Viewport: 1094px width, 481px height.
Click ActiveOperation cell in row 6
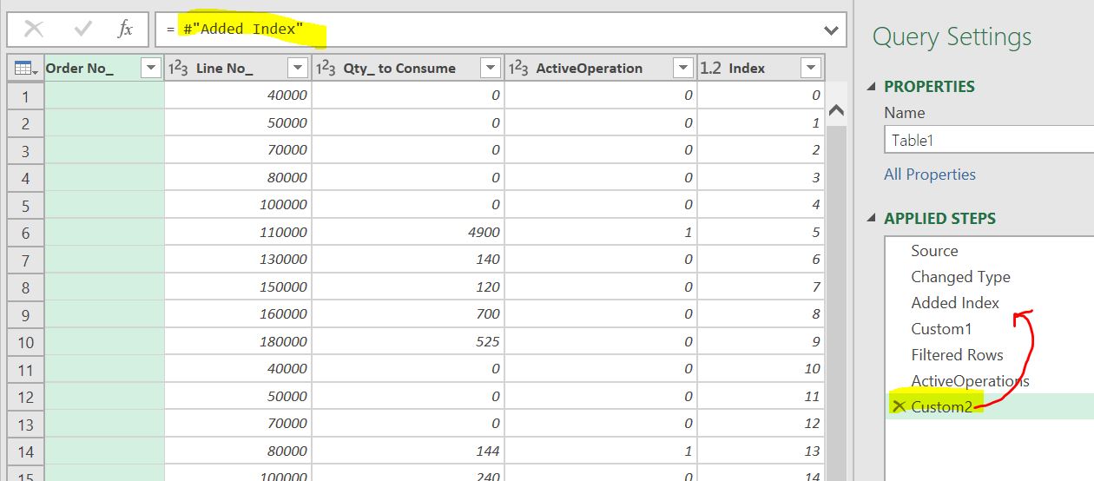pyautogui.click(x=601, y=233)
